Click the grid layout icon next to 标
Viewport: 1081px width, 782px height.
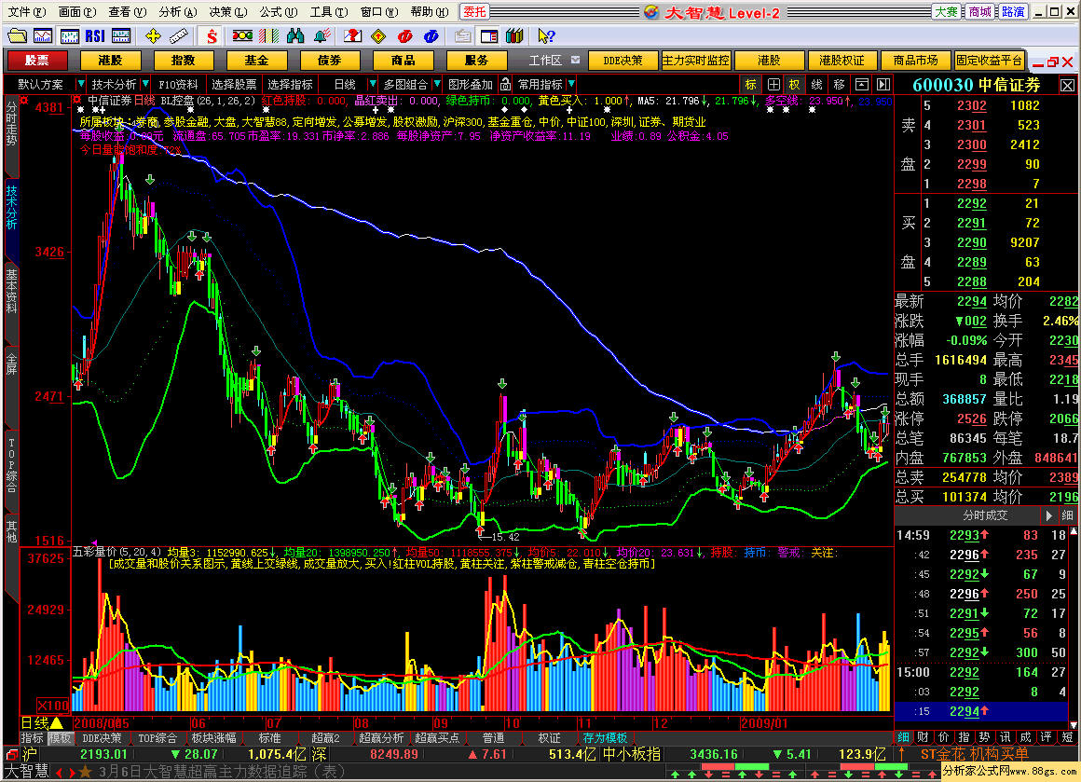click(x=773, y=84)
